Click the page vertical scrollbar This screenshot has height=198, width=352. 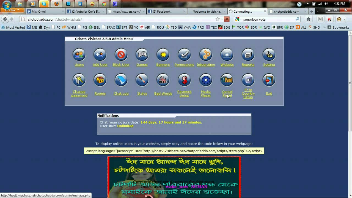(x=350, y=82)
